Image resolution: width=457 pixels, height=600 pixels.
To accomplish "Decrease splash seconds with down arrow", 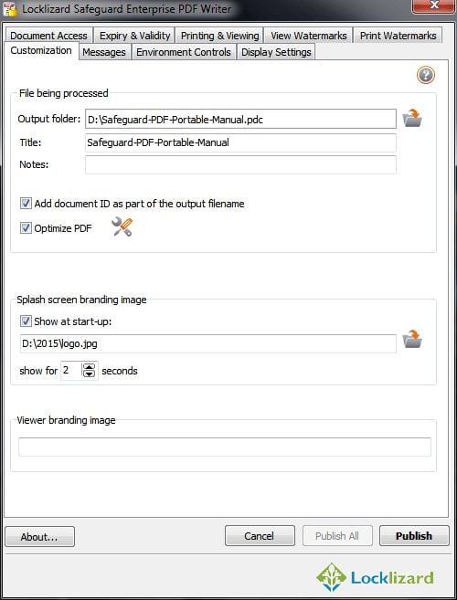I will click(89, 374).
